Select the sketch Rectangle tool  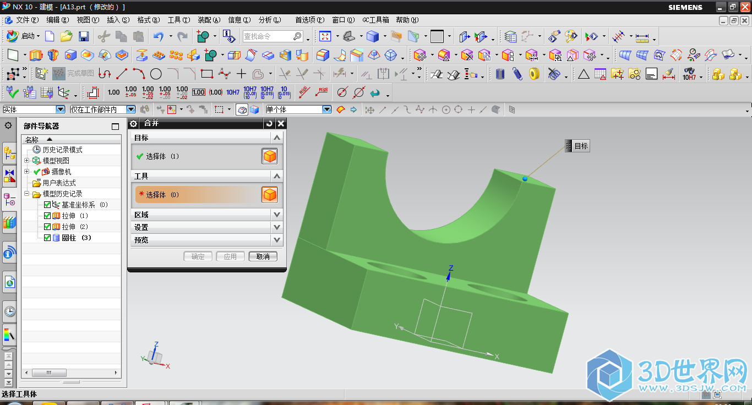[x=207, y=74]
